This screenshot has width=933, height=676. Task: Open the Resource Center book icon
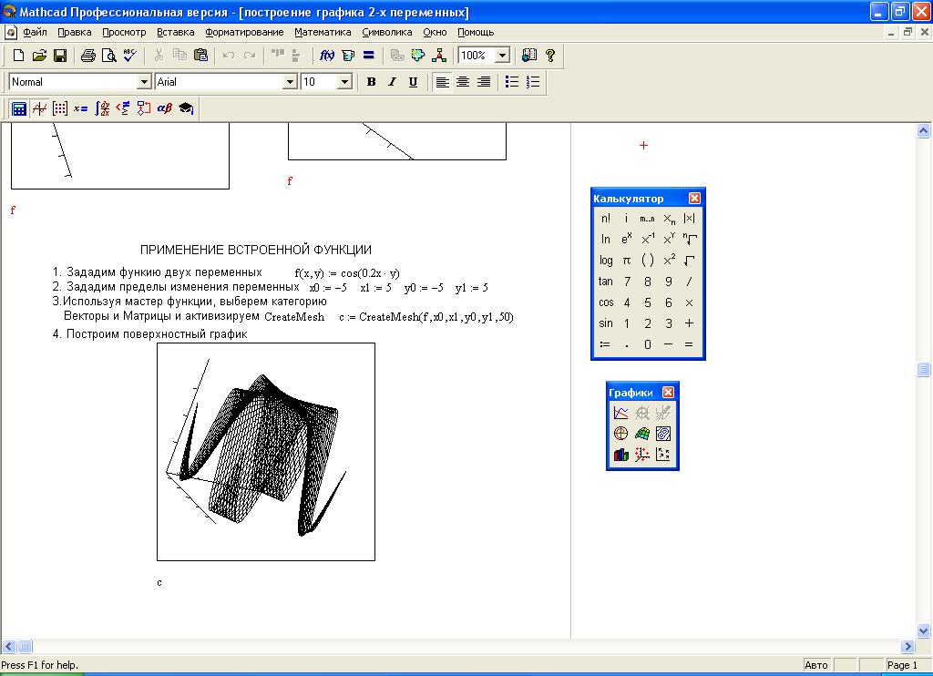coord(529,56)
